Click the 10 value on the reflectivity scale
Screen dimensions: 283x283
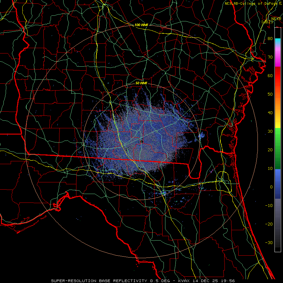[270, 169]
